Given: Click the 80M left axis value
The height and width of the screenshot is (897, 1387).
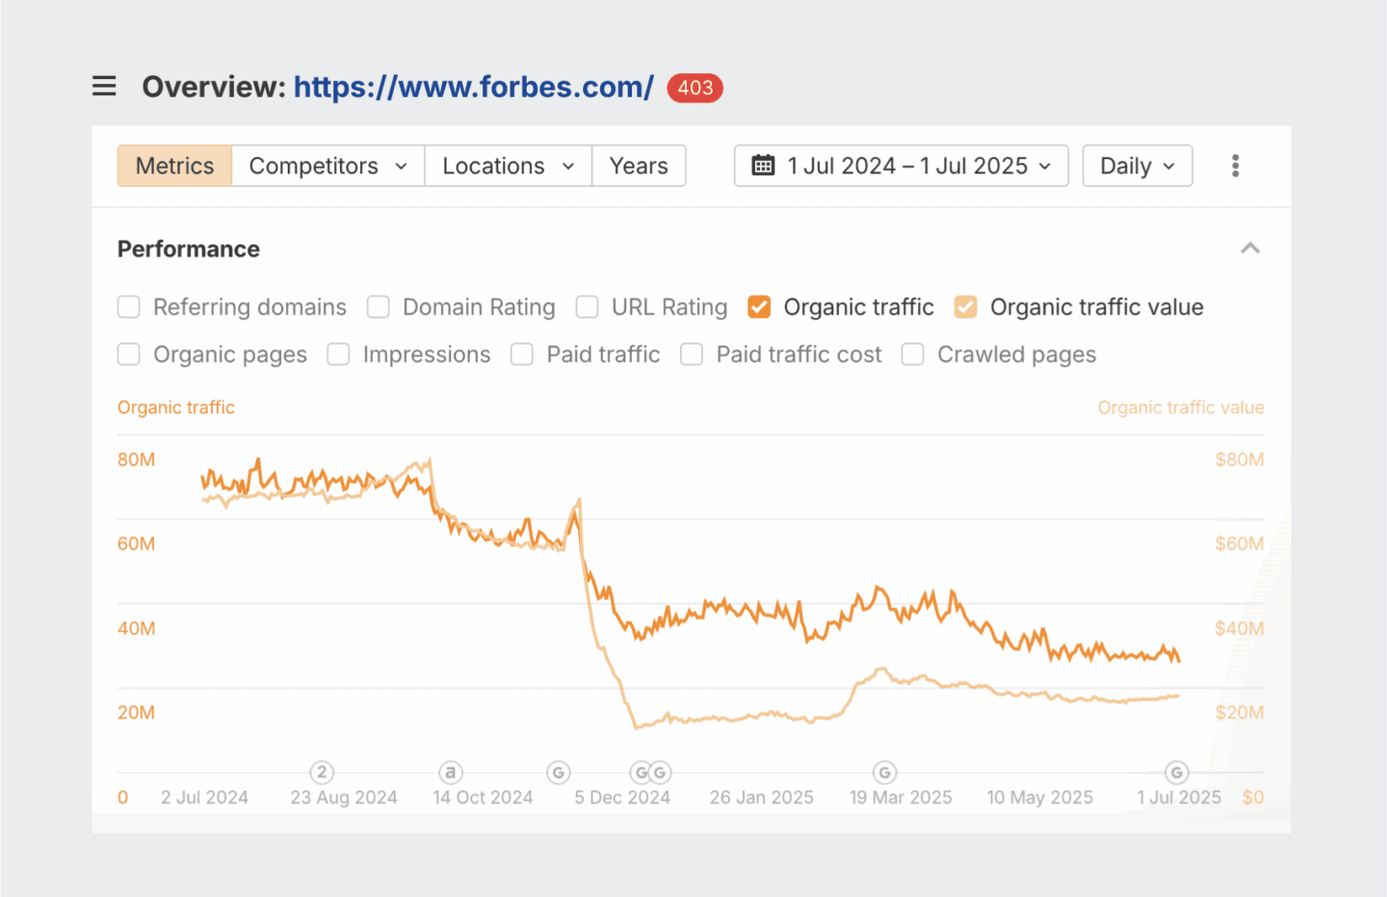Looking at the screenshot, I should [136, 460].
